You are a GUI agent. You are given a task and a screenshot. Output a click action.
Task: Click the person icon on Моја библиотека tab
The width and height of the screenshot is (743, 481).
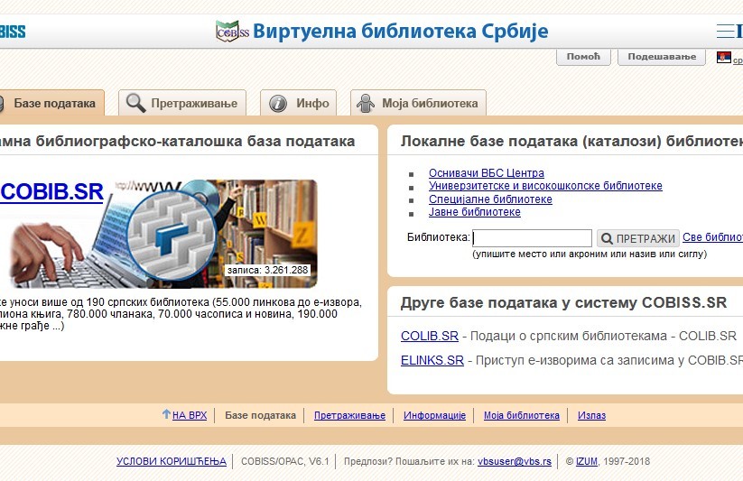pyautogui.click(x=366, y=103)
